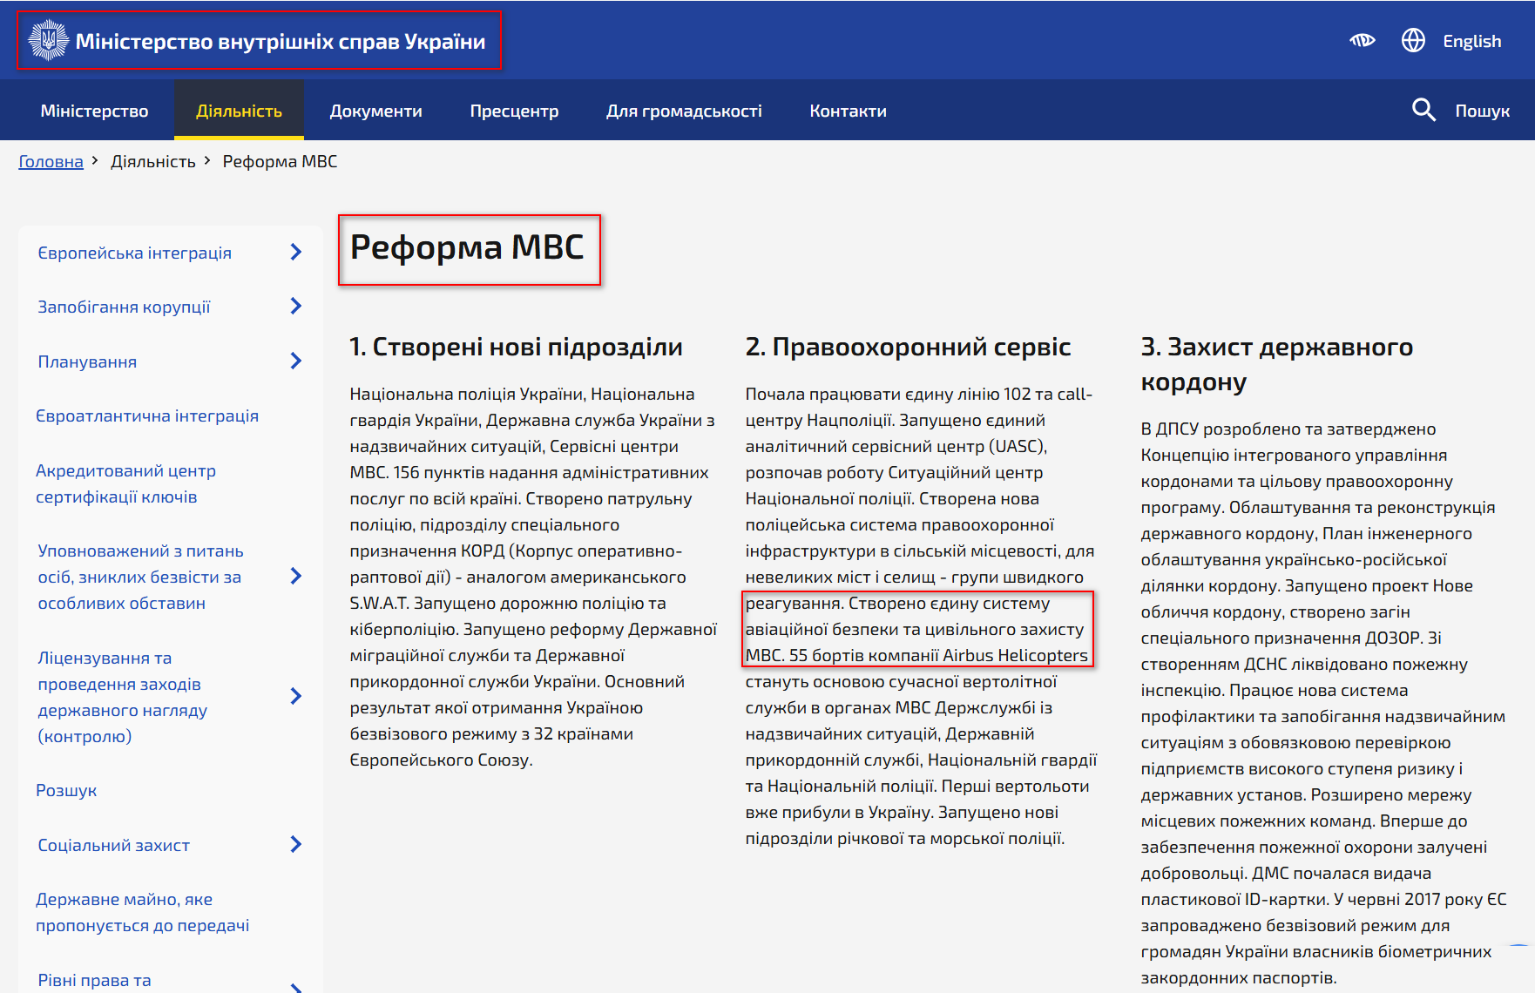1535x993 pixels.
Task: Expand the Запобігання корупції chevron
Action: (297, 306)
